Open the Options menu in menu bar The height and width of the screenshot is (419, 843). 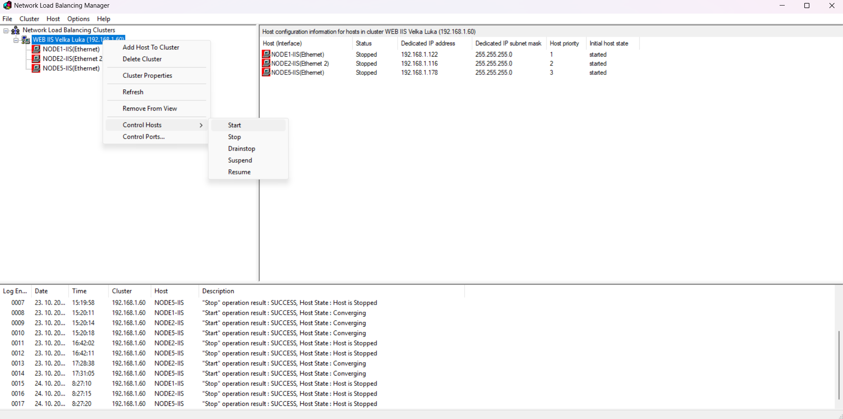[78, 19]
